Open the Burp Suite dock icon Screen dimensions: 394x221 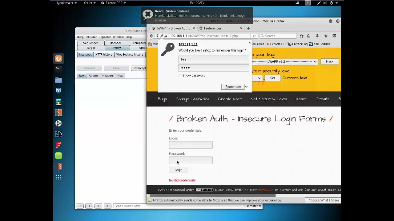(x=58, y=112)
